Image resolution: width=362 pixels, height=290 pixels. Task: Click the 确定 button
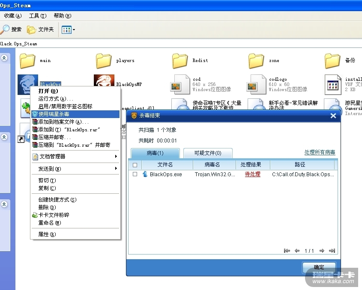pos(319,267)
